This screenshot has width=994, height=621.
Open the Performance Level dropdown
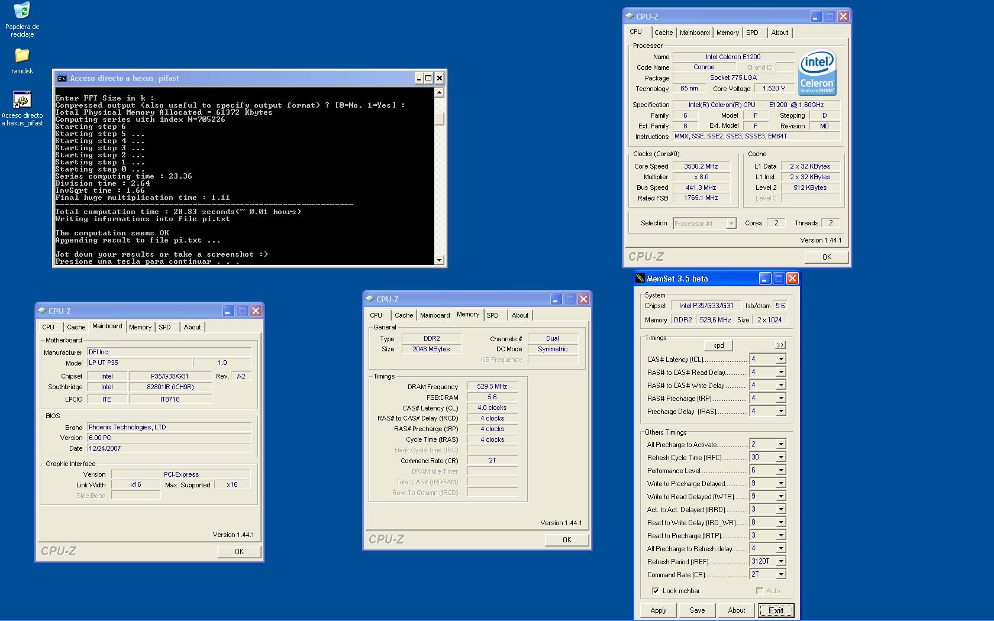pyautogui.click(x=780, y=470)
